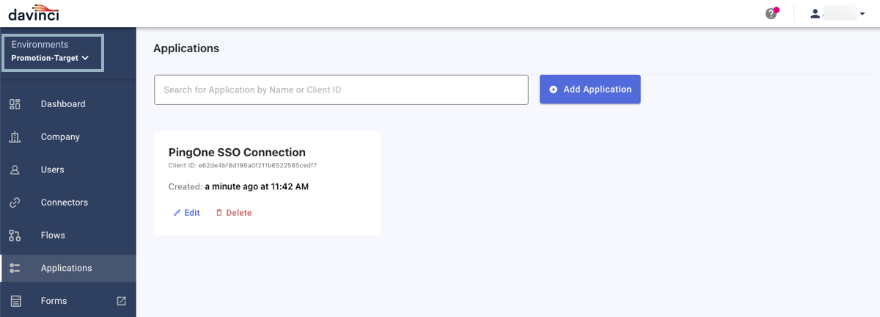Viewport: 880px width, 317px height.
Task: Click the Company building icon
Action: pyautogui.click(x=15, y=137)
